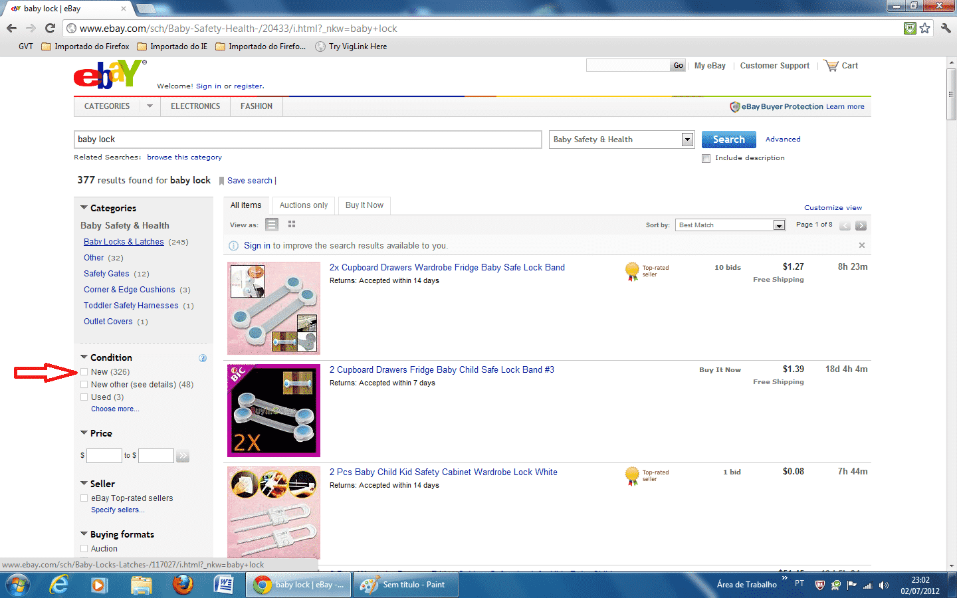Dismiss the sign-in notice with X

[862, 245]
